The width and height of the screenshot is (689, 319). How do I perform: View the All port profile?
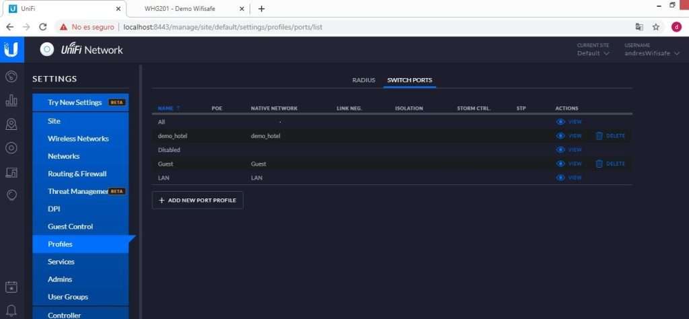coord(569,122)
